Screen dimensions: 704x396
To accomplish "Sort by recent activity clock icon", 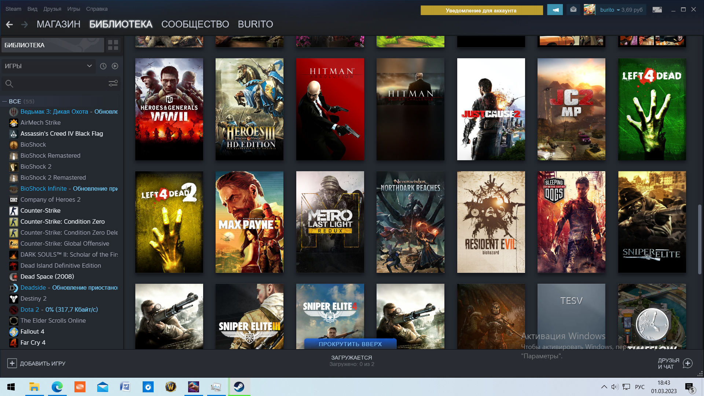I will click(x=103, y=66).
